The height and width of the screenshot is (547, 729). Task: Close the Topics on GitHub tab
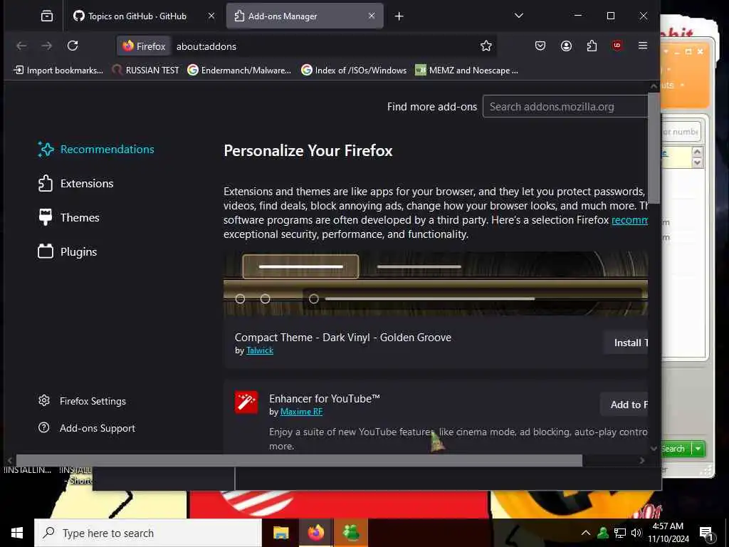pyautogui.click(x=211, y=16)
